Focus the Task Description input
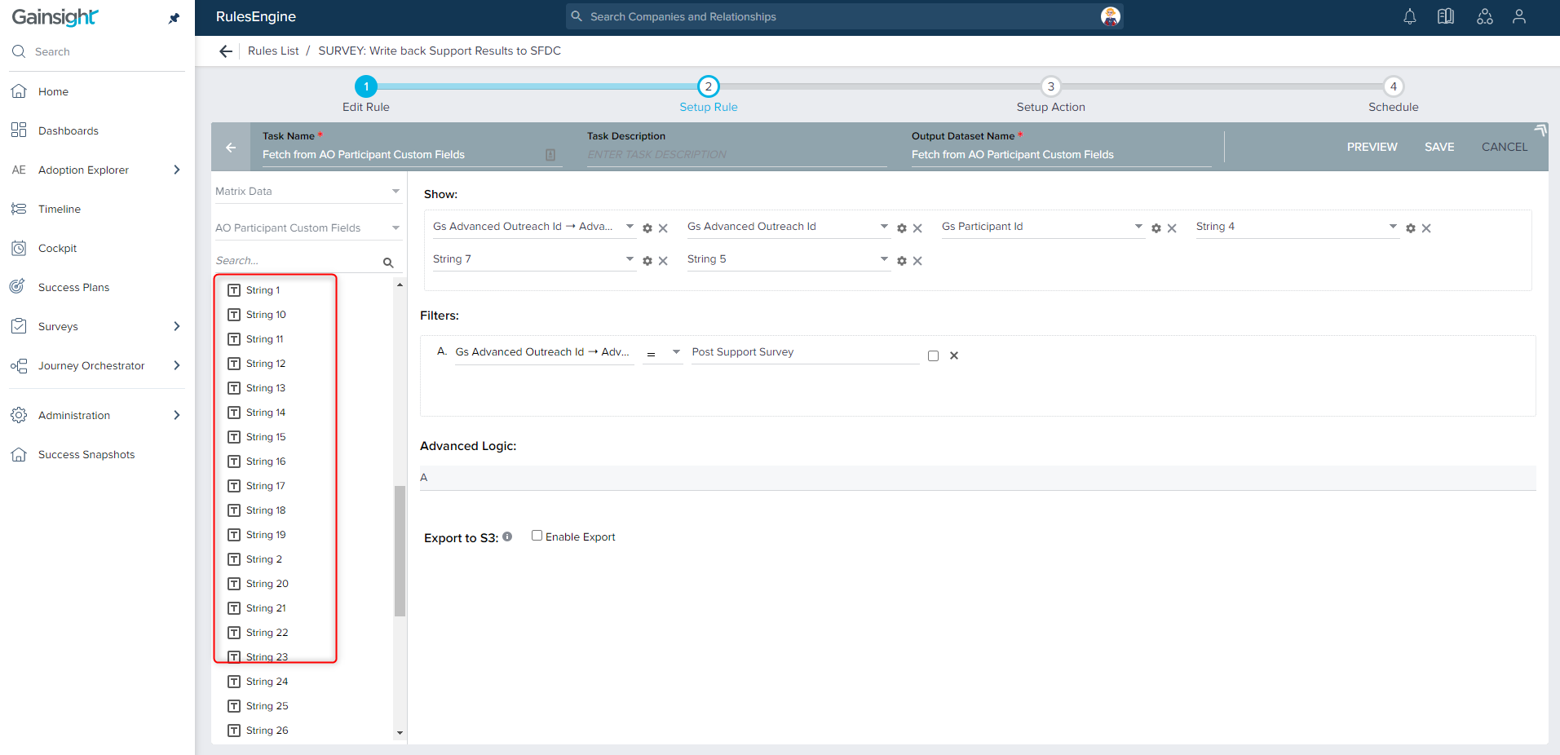Screen dimensions: 1560x755 [x=736, y=155]
